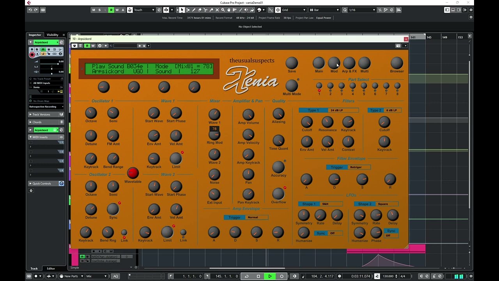Screen dimensions: 499x281
Task: Expand the Chords inspector section
Action: pos(46,122)
